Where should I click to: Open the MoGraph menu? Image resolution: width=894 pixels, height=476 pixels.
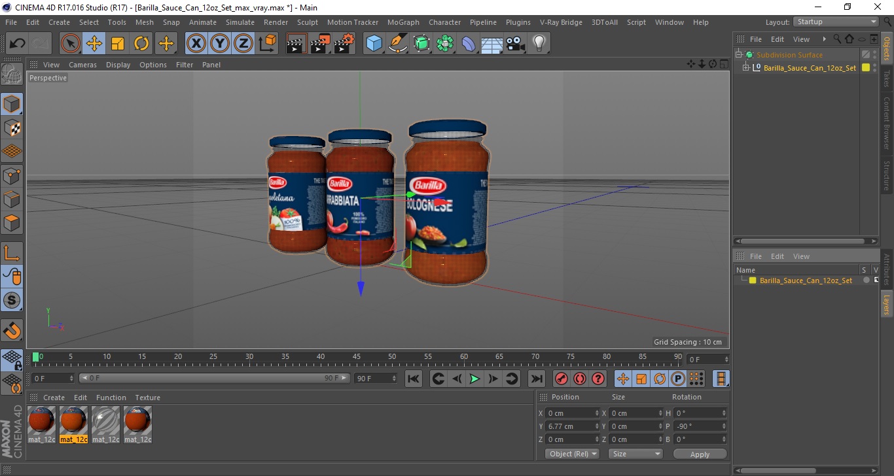403,22
